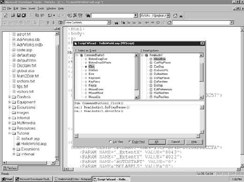Expand the Equipment folder in file tree

[x=9, y=102]
